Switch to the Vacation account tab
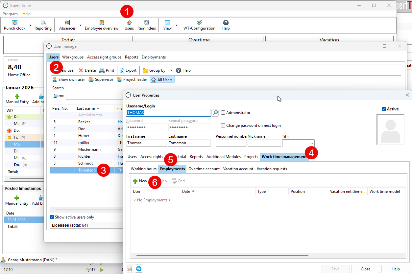This screenshot has height=274, width=412. click(238, 169)
